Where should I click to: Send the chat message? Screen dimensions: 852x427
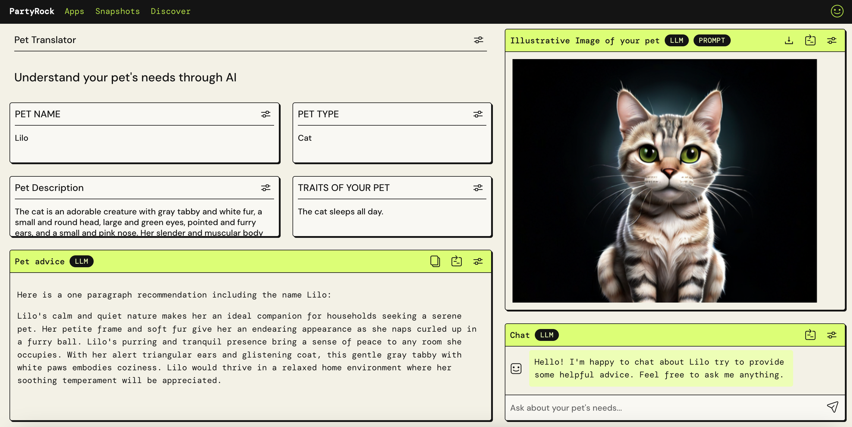click(832, 407)
